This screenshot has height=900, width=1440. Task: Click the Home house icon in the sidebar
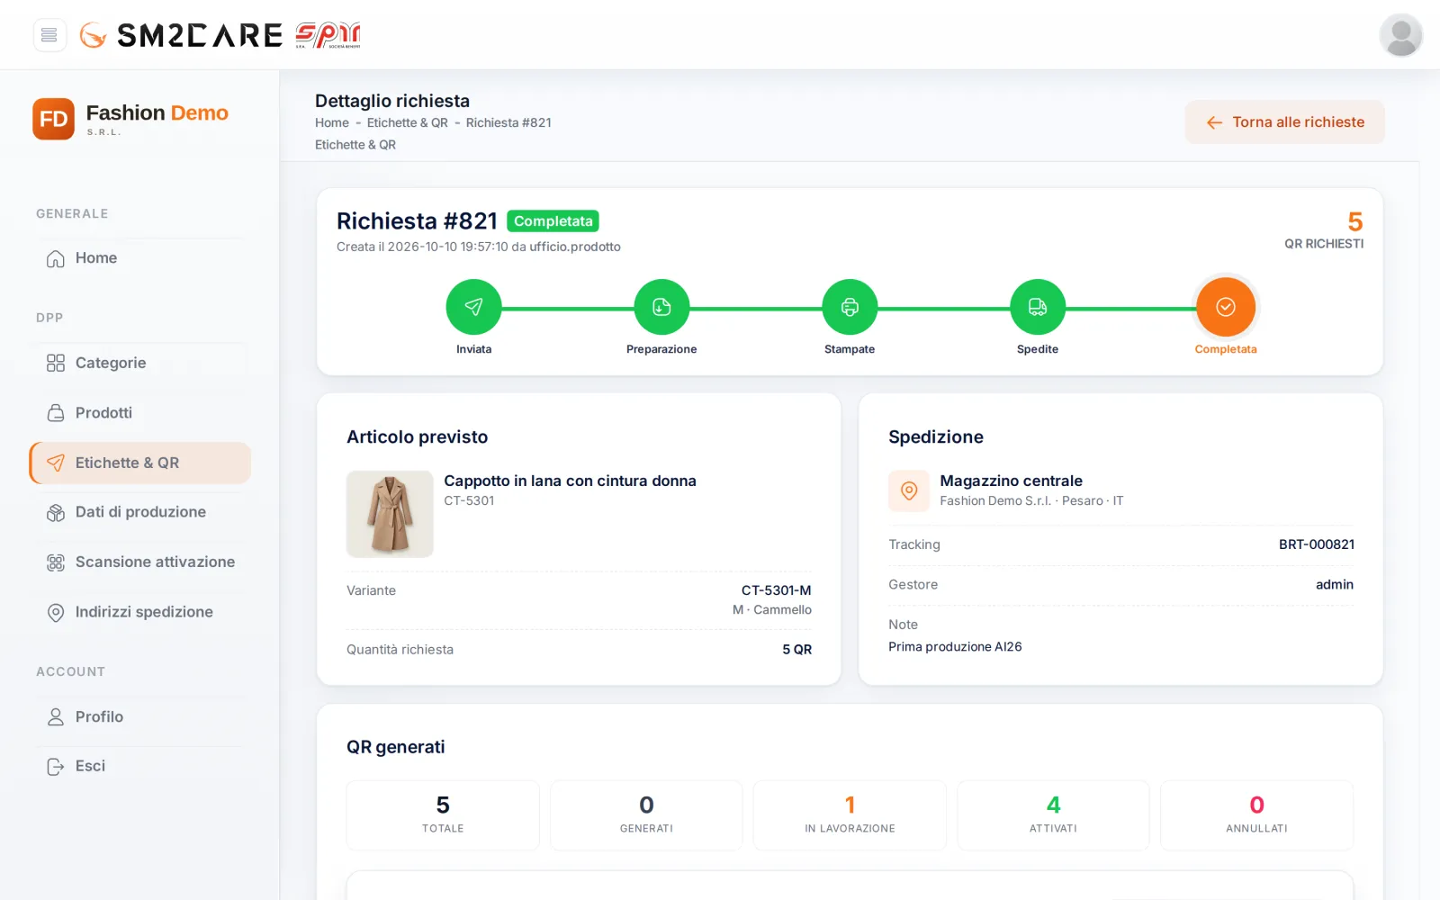coord(56,258)
